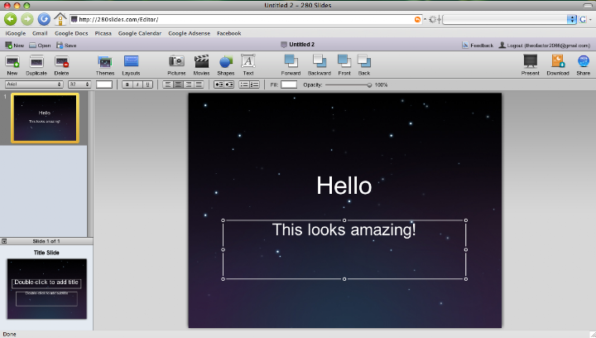
Task: Go forward in the browser
Action: tap(27, 19)
